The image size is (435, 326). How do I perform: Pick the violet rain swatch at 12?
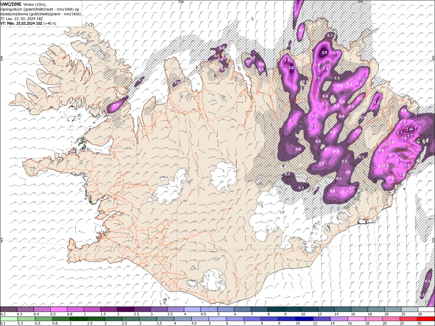[x=321, y=319]
